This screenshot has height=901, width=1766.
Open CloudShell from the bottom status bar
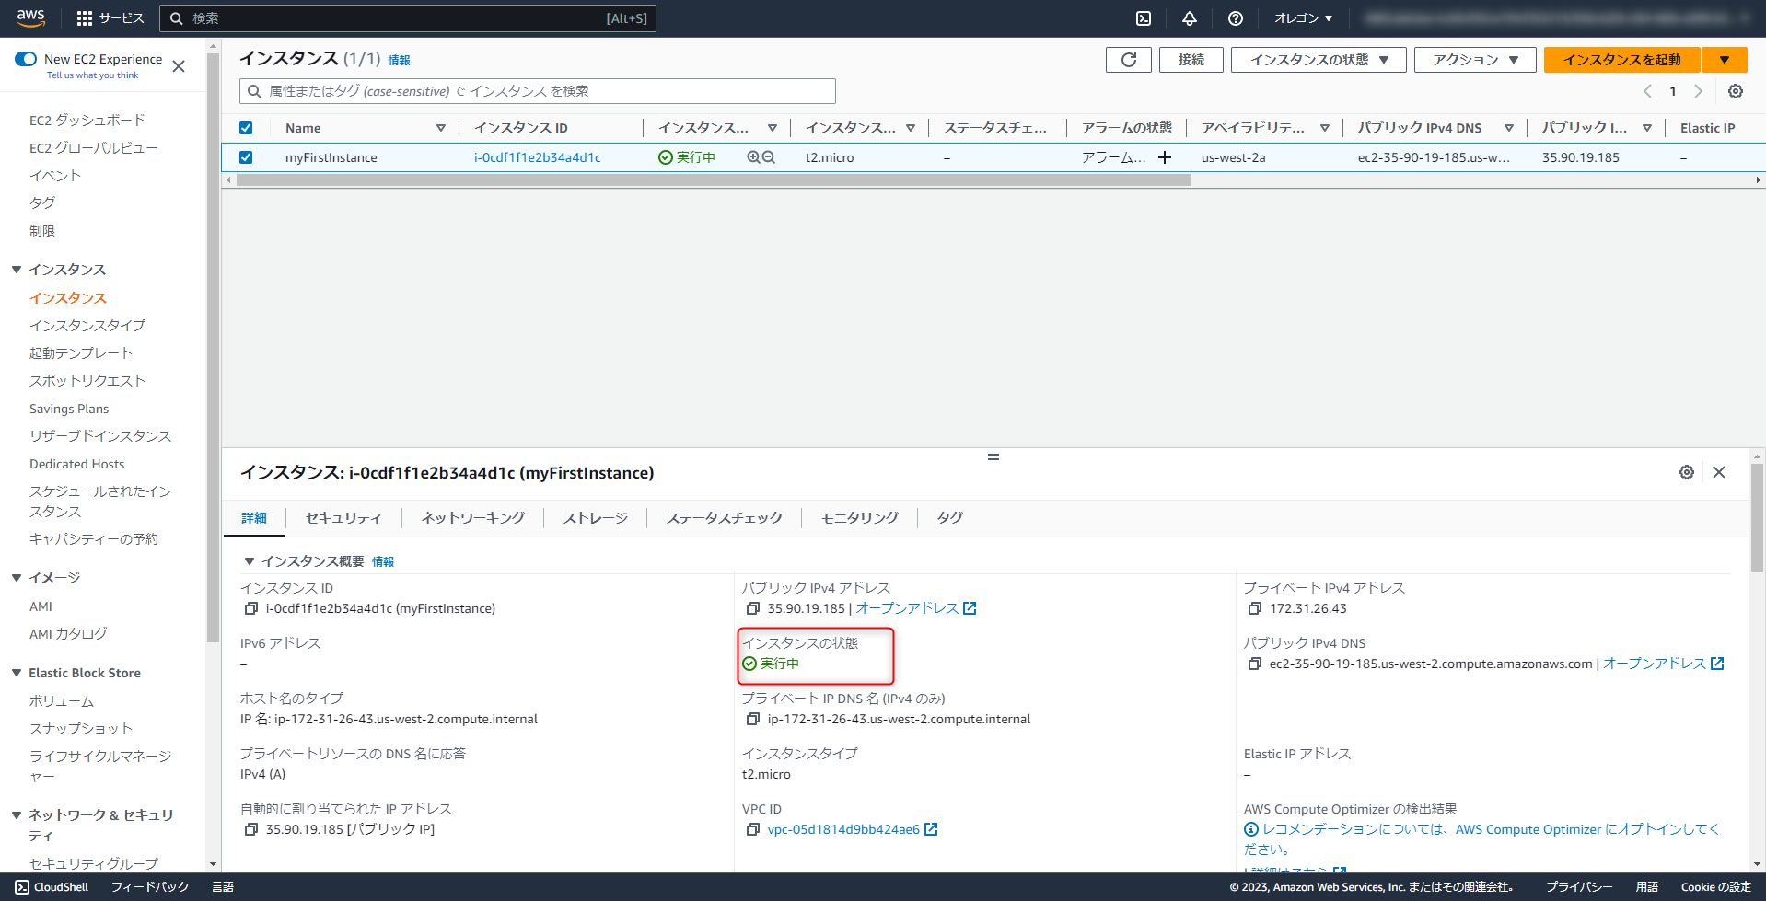click(x=51, y=886)
